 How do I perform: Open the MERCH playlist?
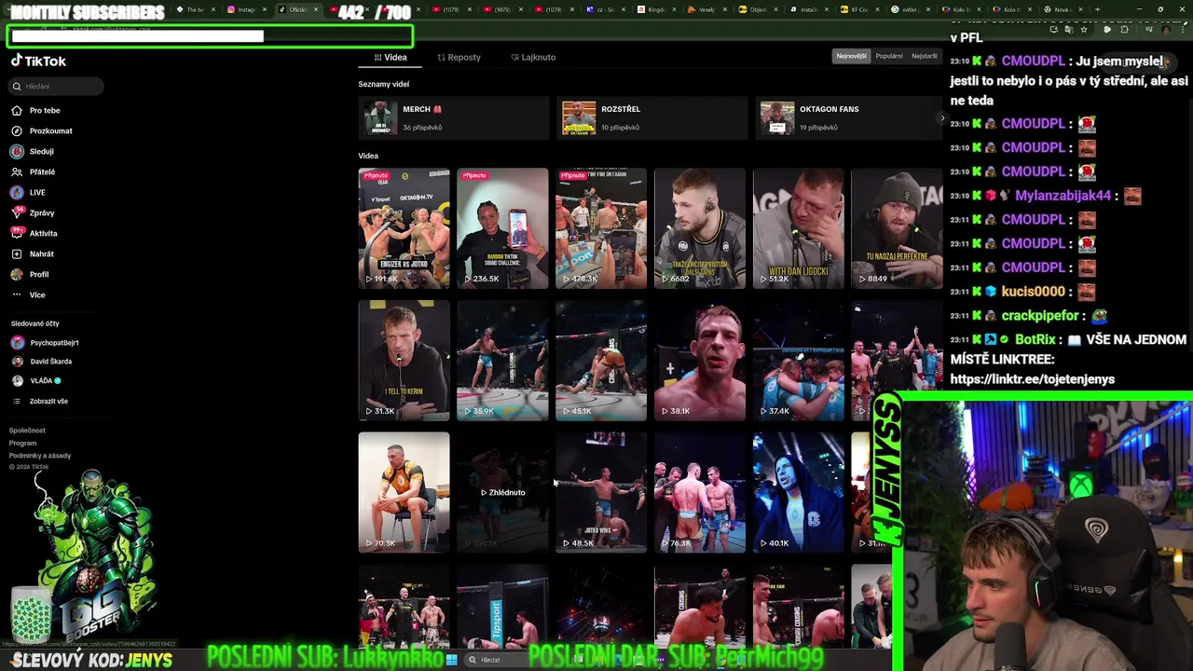click(453, 117)
